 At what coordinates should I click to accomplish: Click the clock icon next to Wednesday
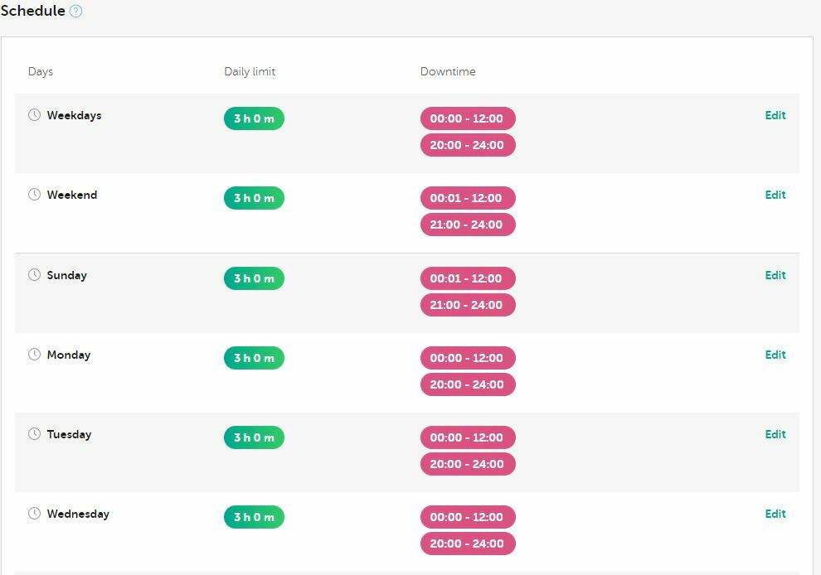[x=34, y=514]
